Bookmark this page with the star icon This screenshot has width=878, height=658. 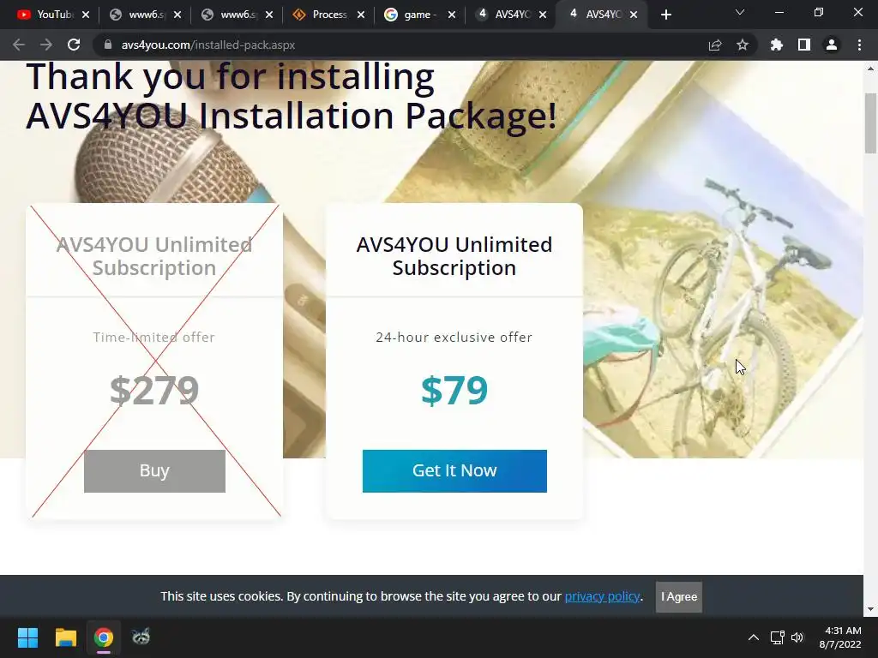(743, 45)
